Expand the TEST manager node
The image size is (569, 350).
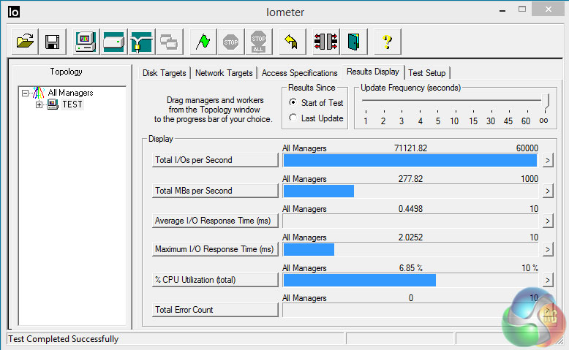[x=39, y=104]
